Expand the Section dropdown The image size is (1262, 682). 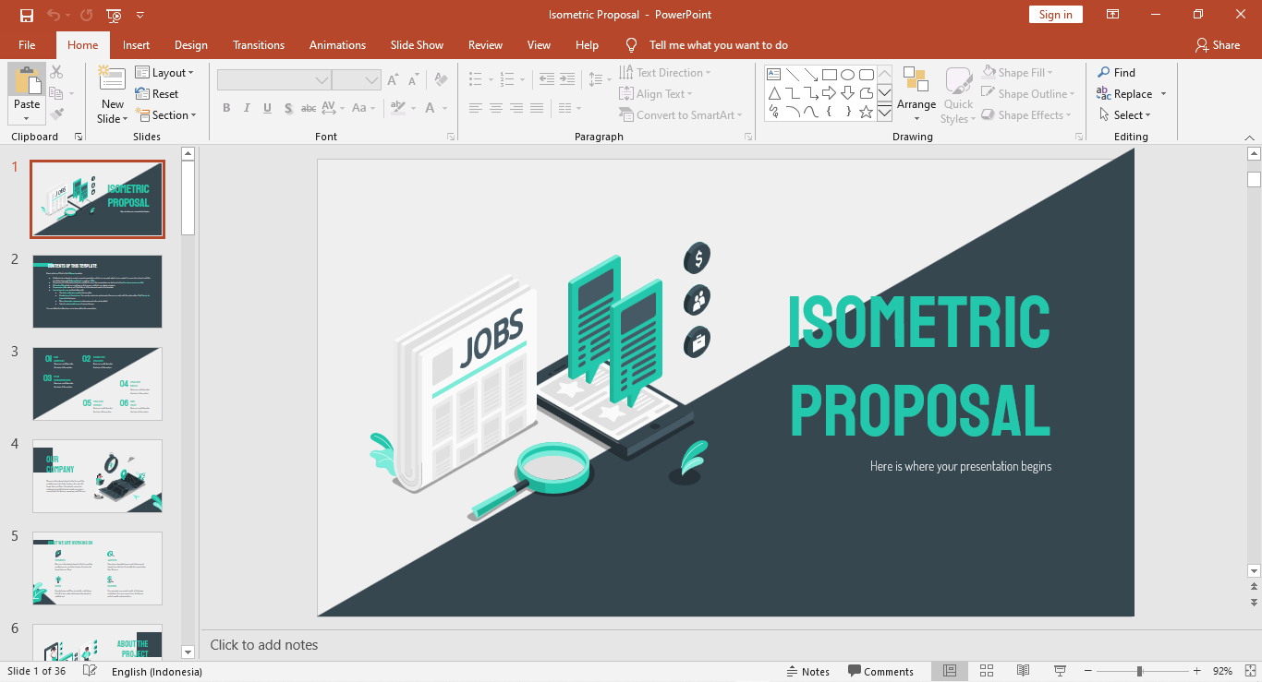(166, 114)
